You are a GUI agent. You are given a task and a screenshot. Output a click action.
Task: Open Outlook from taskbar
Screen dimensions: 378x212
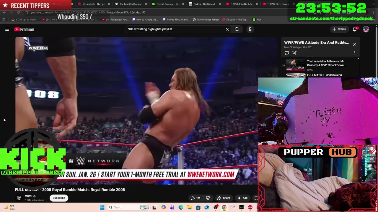(207, 207)
